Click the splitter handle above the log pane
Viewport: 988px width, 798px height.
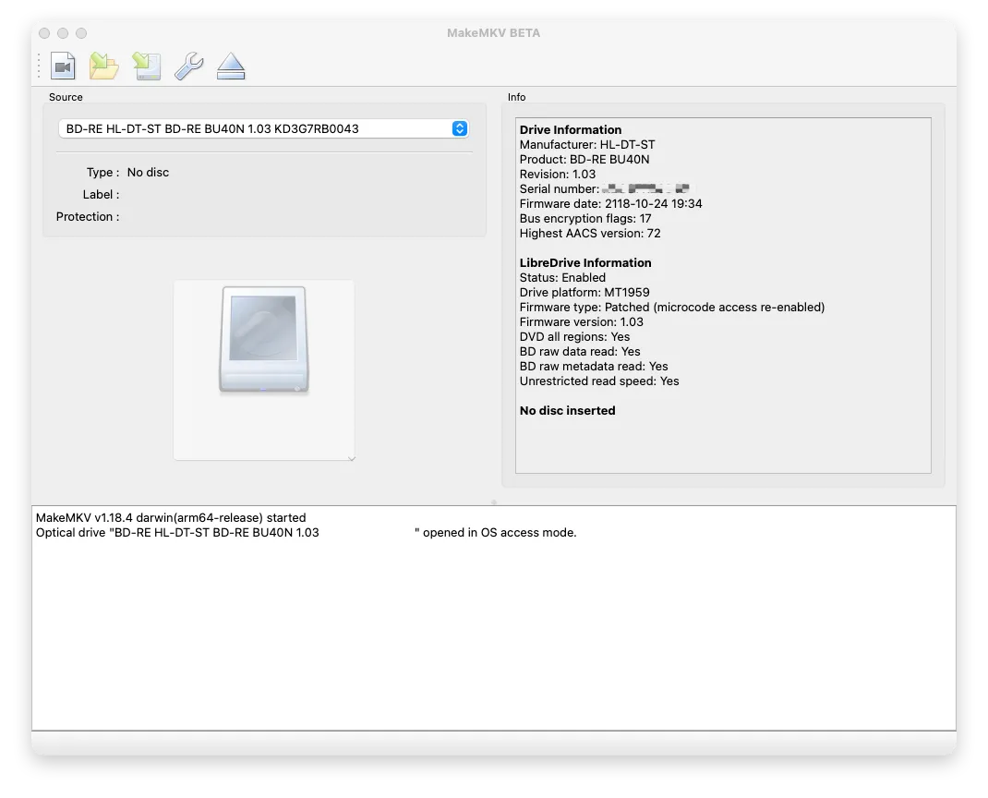pos(494,502)
